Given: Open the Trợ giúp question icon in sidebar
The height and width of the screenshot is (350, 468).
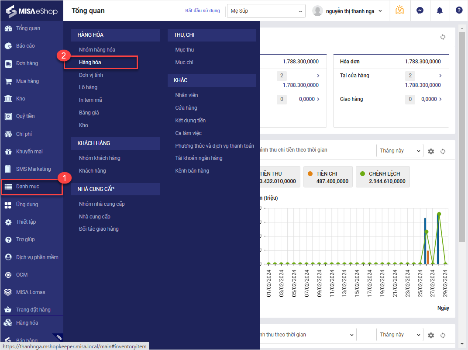Looking at the screenshot, I should pyautogui.click(x=8, y=239).
